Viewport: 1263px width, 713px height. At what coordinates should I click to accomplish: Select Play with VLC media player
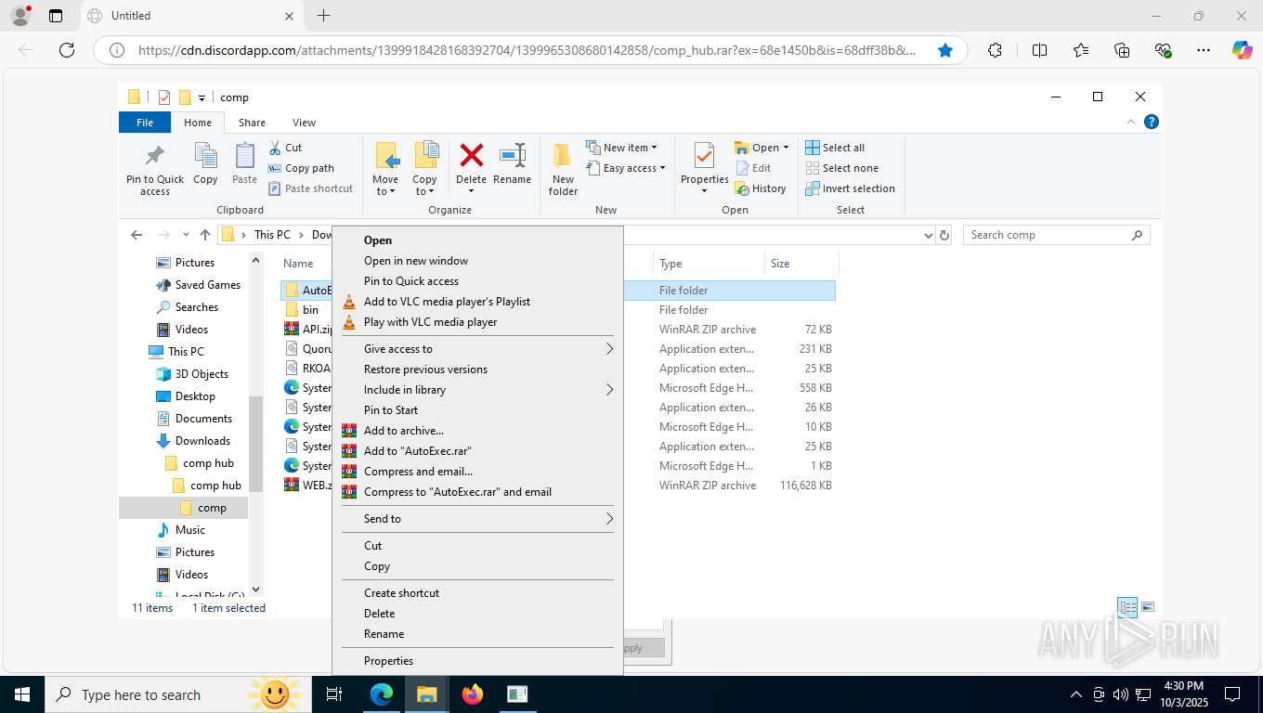[477, 322]
